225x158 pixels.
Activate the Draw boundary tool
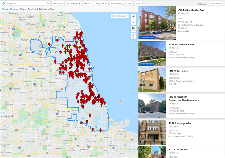point(133,36)
